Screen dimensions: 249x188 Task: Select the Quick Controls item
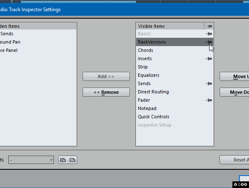click(x=153, y=117)
